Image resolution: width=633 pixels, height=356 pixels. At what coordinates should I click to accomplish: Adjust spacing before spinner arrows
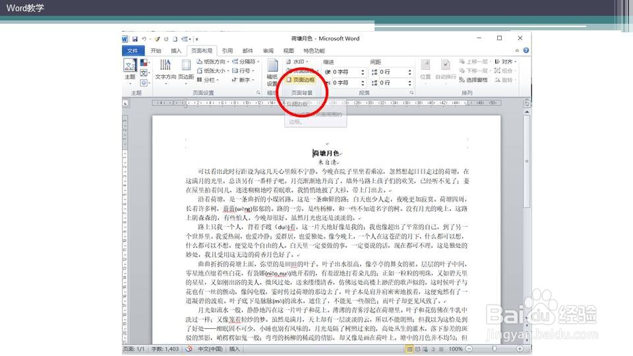pyautogui.click(x=409, y=72)
